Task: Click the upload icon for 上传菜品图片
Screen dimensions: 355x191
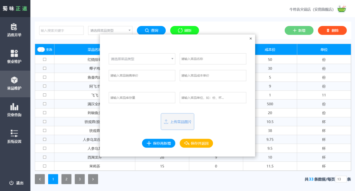Action: pos(166,121)
